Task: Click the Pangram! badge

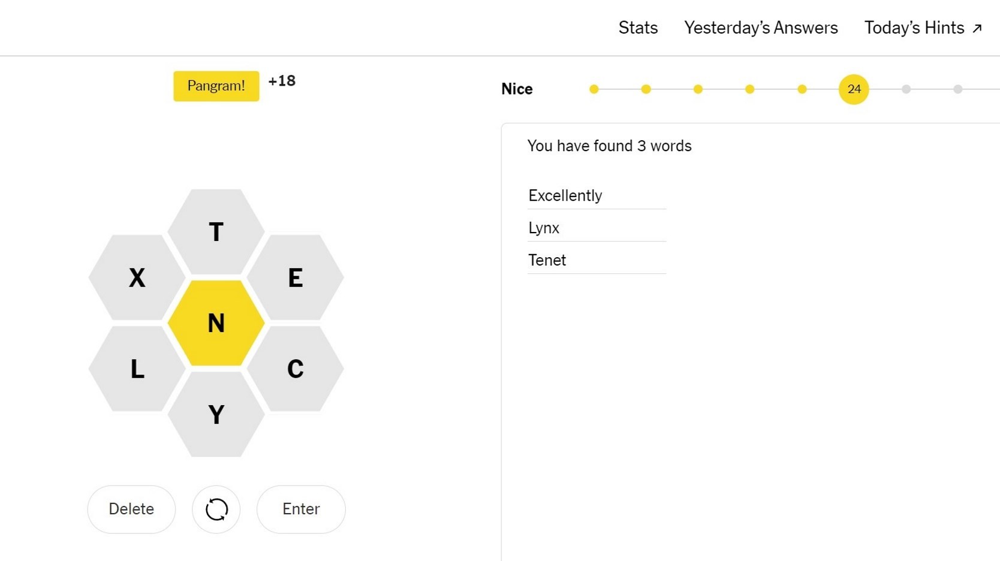Action: pos(215,86)
